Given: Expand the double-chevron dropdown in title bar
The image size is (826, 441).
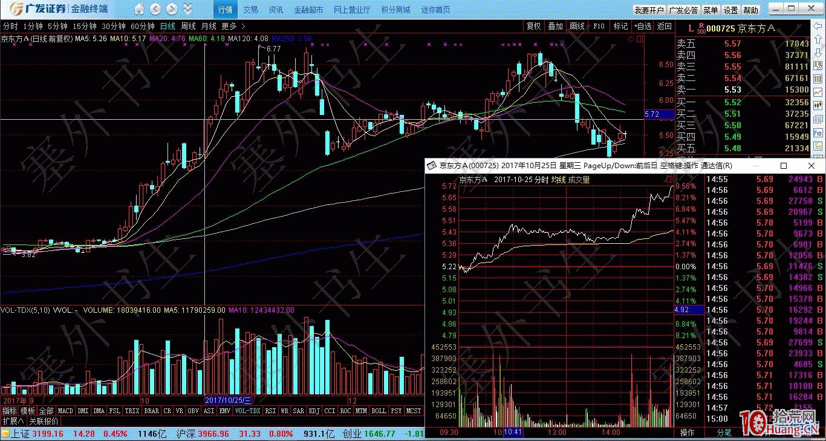Looking at the screenshot, I should tap(187, 9).
